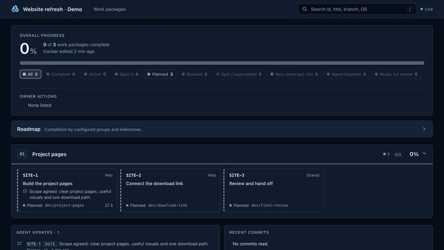Image resolution: width=444 pixels, height=250 pixels.
Task: Click the dev/download-link branch name
Action: coord(168,205)
